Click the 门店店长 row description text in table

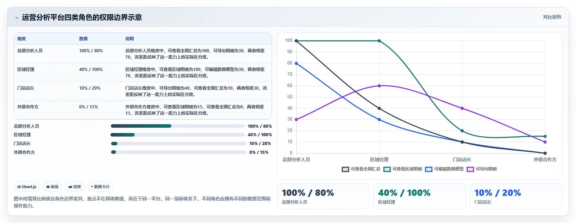pyautogui.click(x=196, y=91)
